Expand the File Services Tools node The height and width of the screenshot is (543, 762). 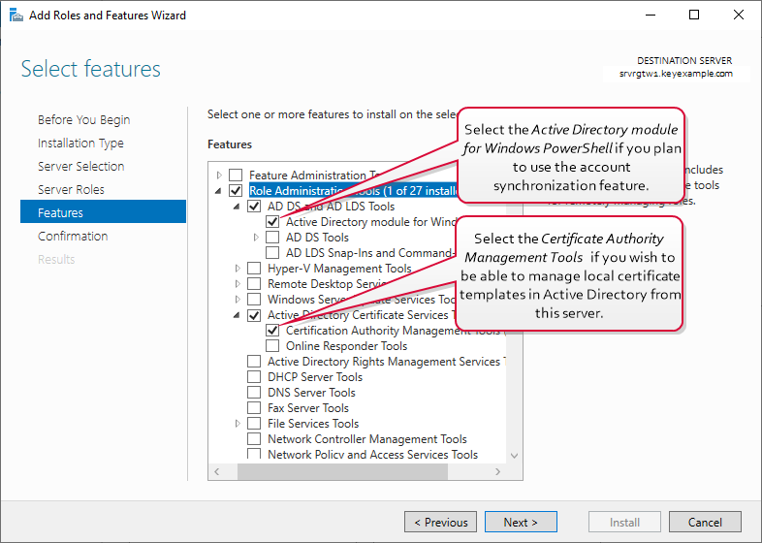(x=238, y=424)
